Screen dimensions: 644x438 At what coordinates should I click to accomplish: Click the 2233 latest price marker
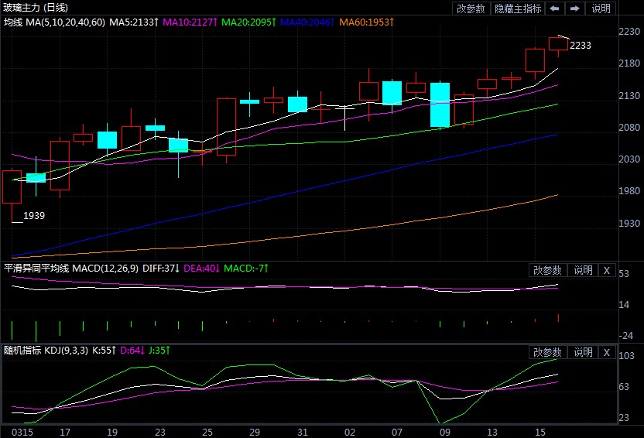point(580,46)
